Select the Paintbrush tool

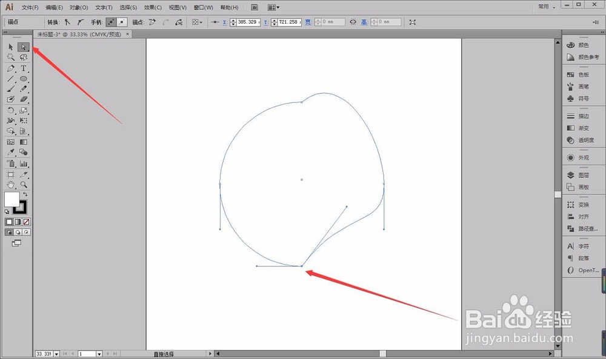click(x=10, y=89)
